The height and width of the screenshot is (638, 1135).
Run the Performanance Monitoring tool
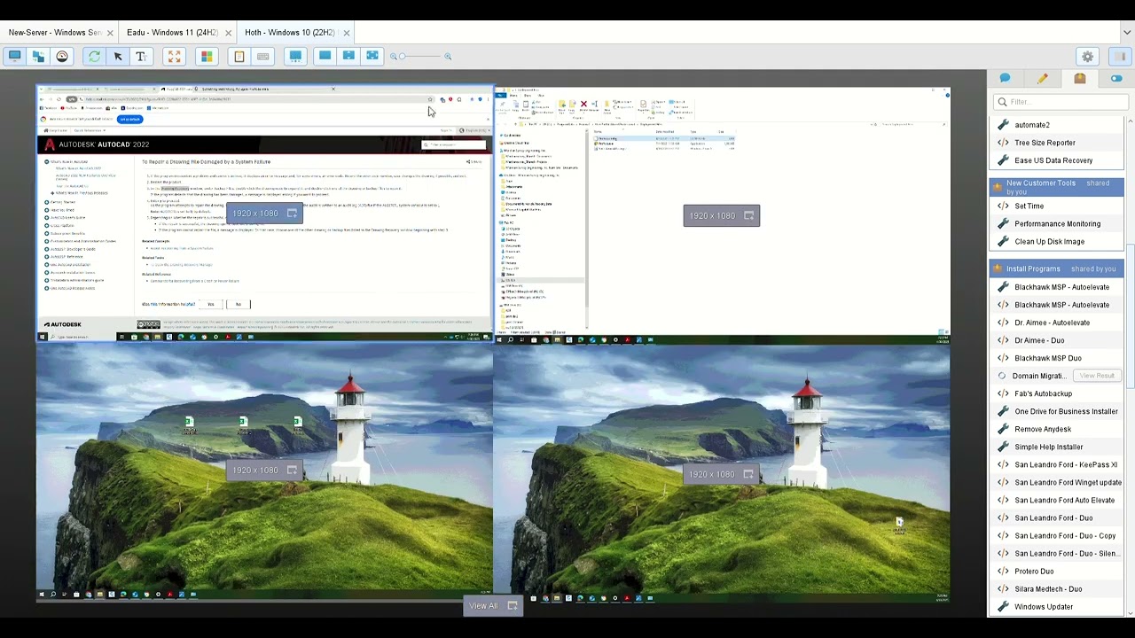[x=1057, y=223]
